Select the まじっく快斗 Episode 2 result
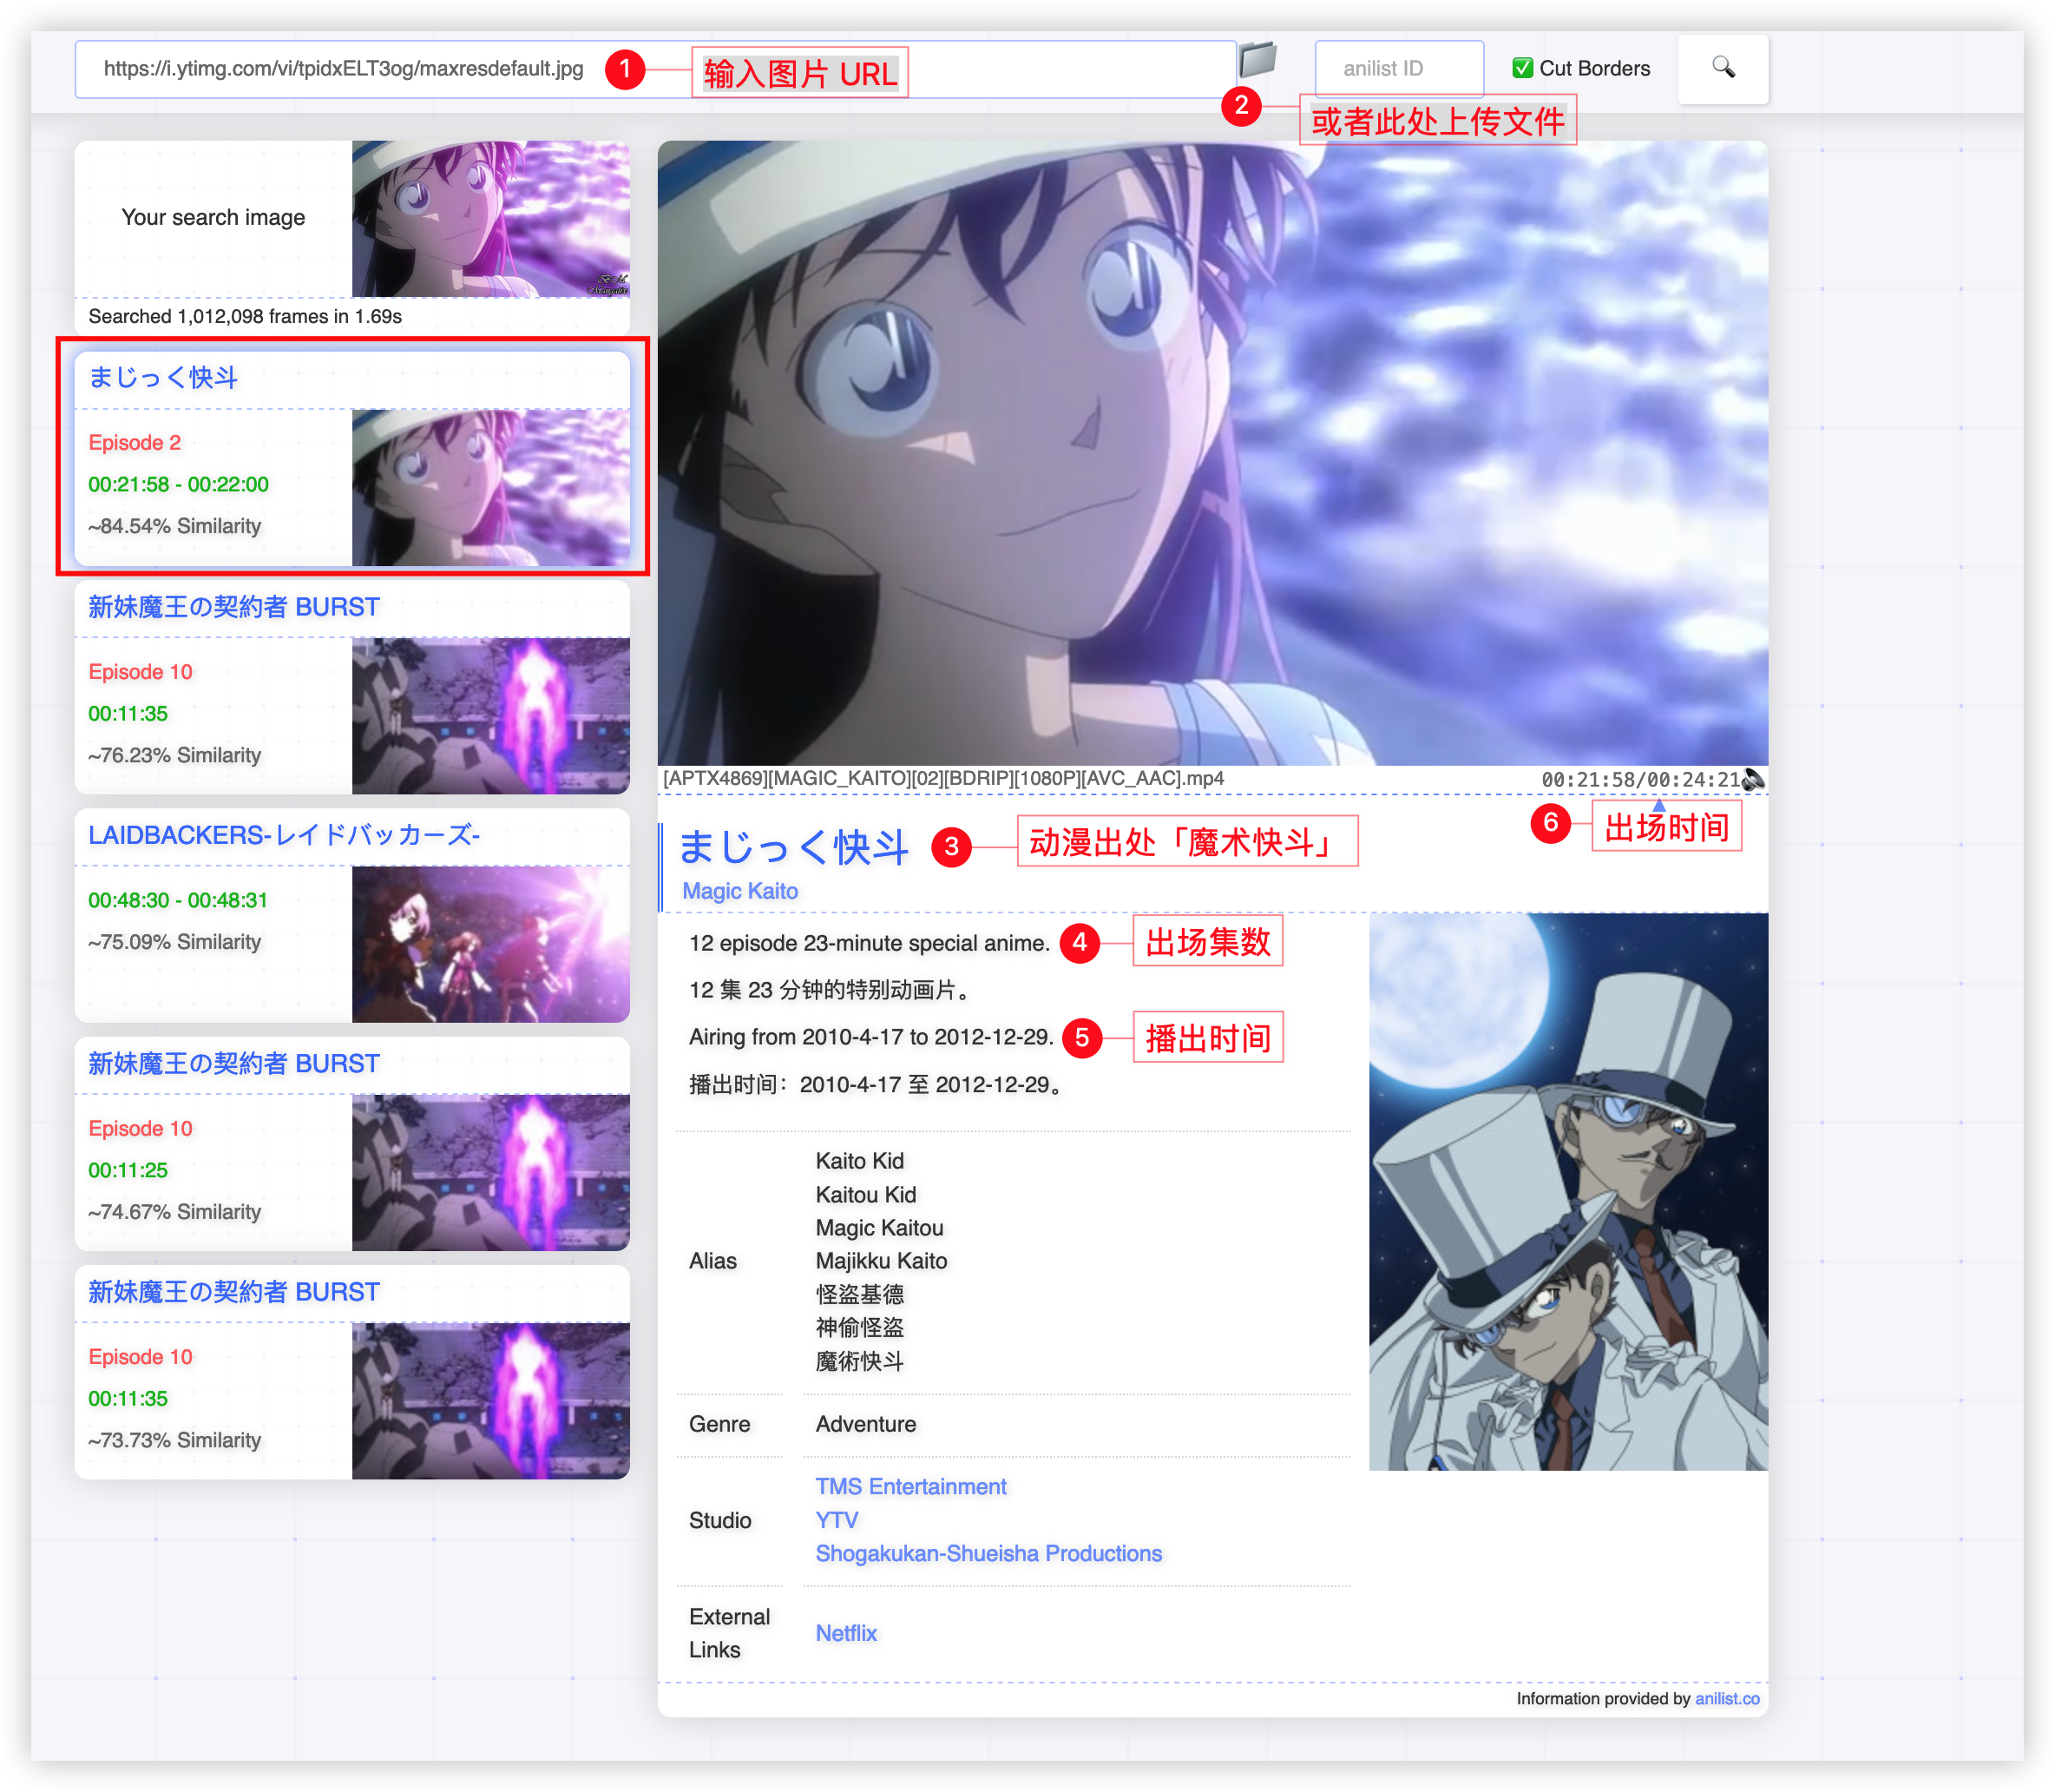This screenshot has width=2055, height=1792. click(x=351, y=458)
